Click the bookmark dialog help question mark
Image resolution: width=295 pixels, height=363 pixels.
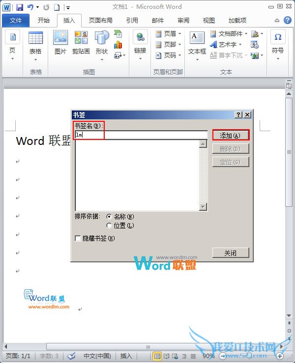[x=238, y=115]
